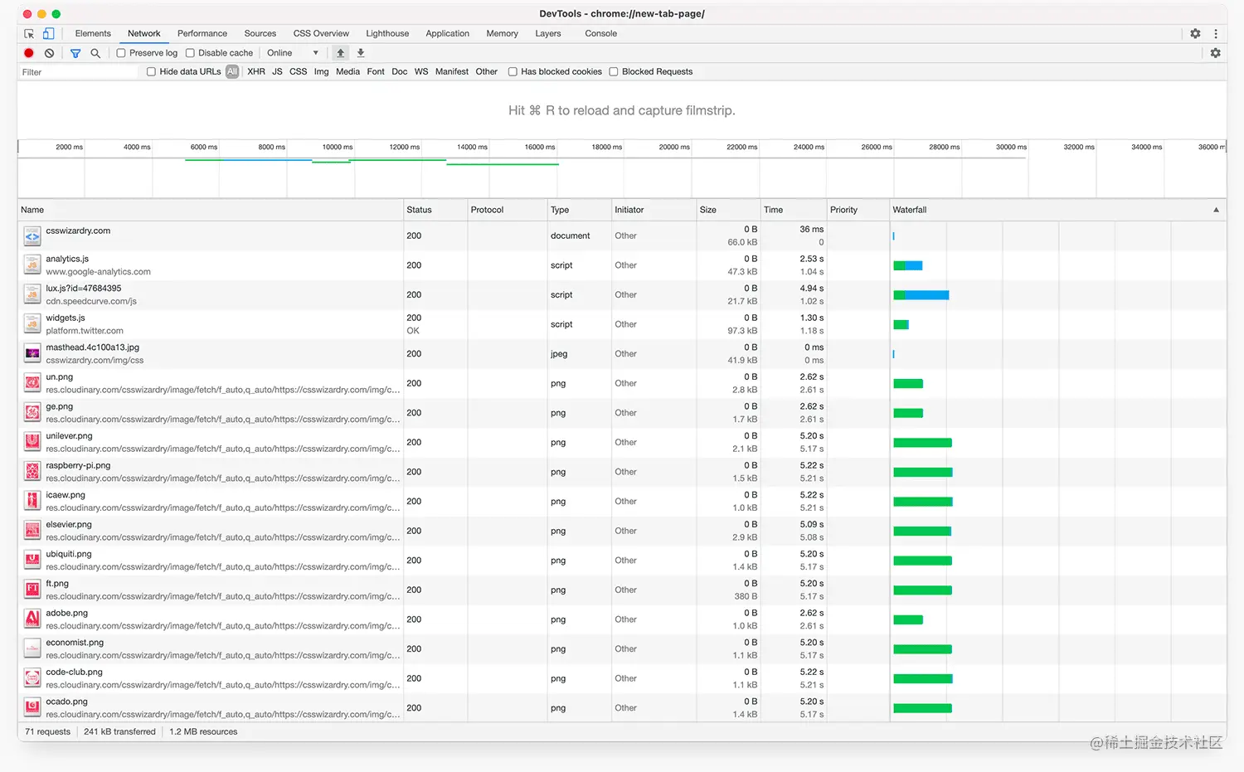Click the analytics.js file icon
The width and height of the screenshot is (1244, 772).
(32, 265)
